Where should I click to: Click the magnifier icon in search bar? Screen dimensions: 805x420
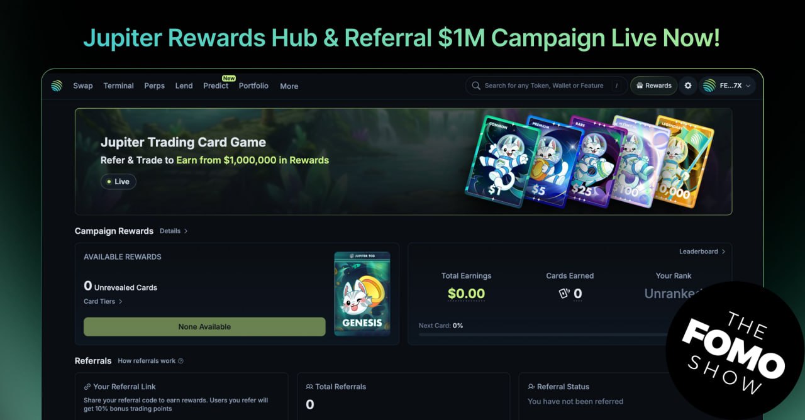tap(476, 86)
